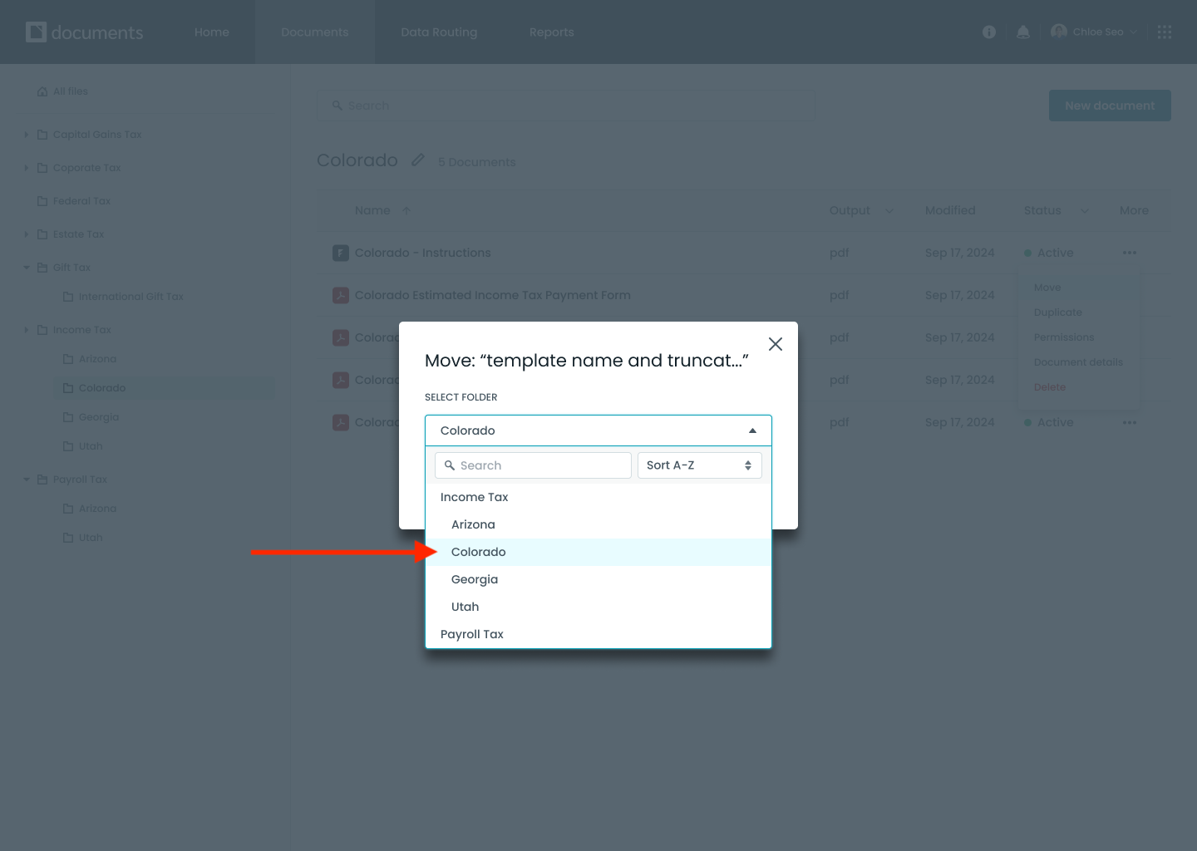The image size is (1197, 851).
Task: Expand the Capital Gains Tax folder
Action: [x=27, y=135]
